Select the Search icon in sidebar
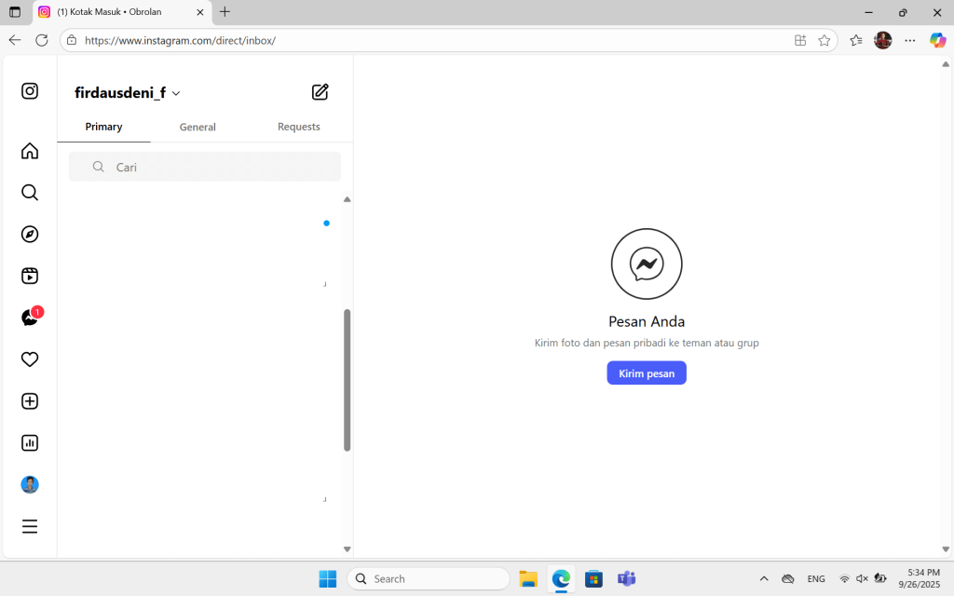Viewport: 954px width, 596px height. point(29,192)
